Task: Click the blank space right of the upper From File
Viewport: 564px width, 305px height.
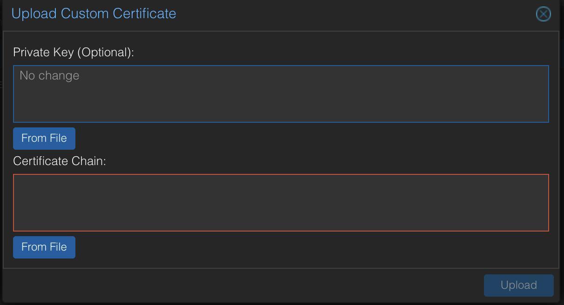Action: click(312, 138)
